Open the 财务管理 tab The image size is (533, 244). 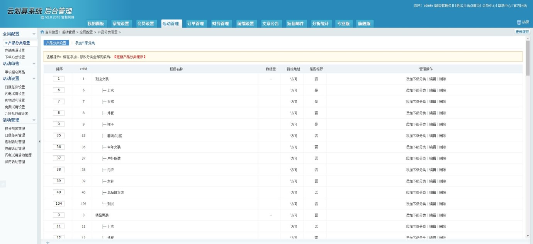(221, 24)
